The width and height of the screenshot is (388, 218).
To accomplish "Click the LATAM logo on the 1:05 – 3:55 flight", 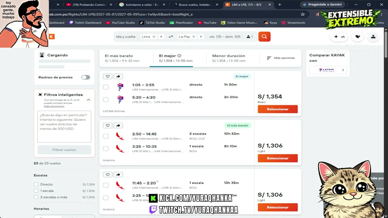I will point(120,87).
